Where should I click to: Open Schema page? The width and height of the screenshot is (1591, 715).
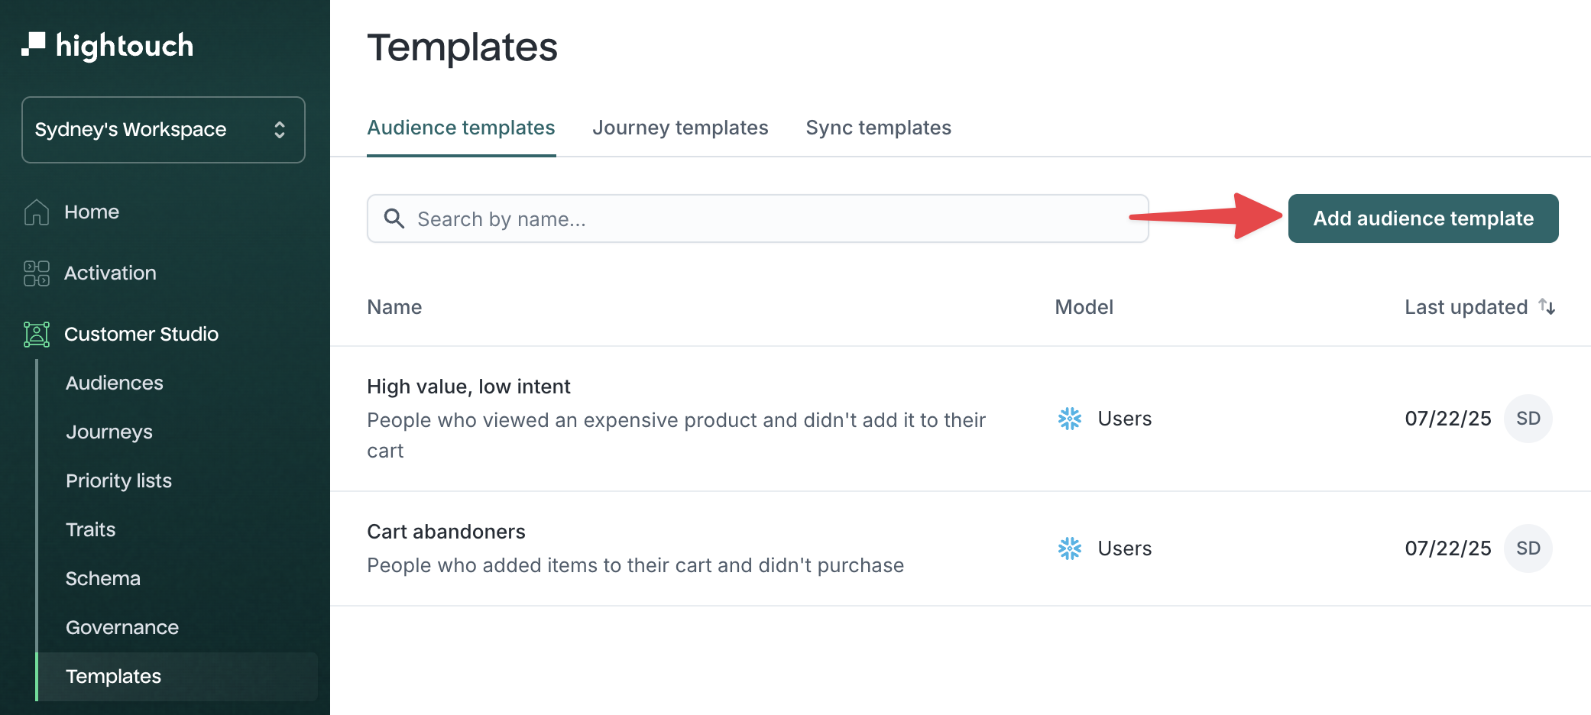click(103, 578)
